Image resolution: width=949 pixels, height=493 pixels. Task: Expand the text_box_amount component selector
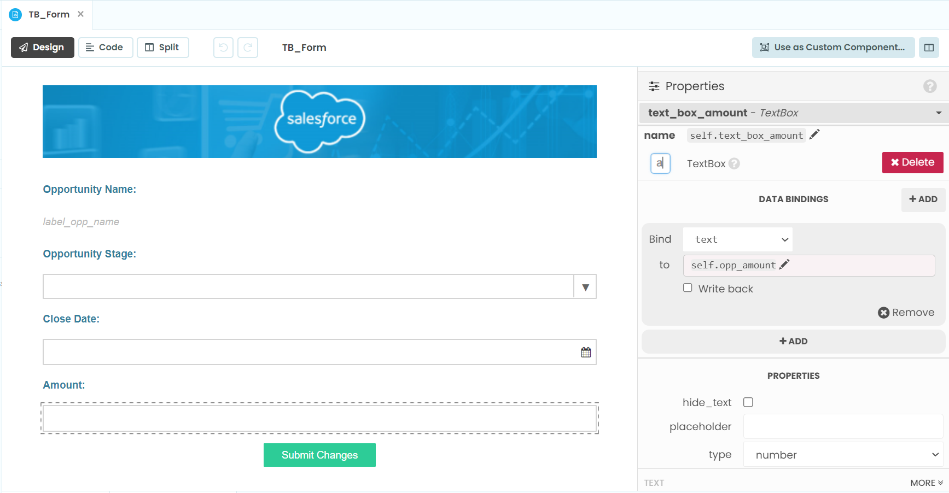pos(939,113)
